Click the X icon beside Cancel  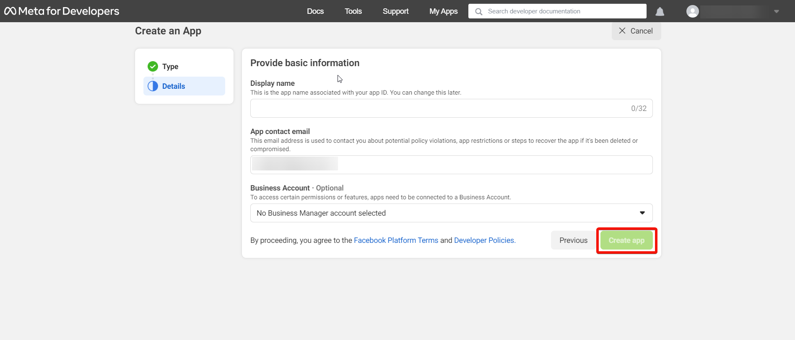tap(622, 31)
